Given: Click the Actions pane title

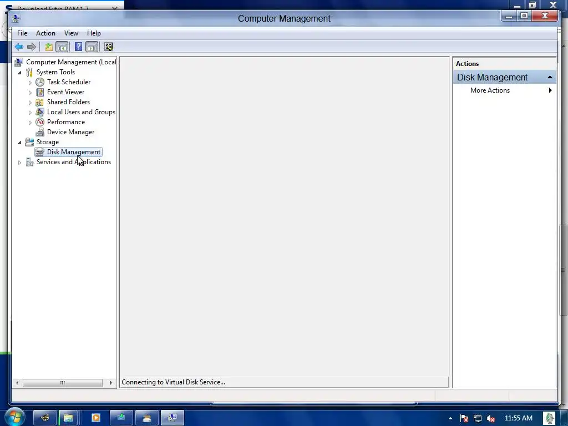Looking at the screenshot, I should [x=467, y=64].
